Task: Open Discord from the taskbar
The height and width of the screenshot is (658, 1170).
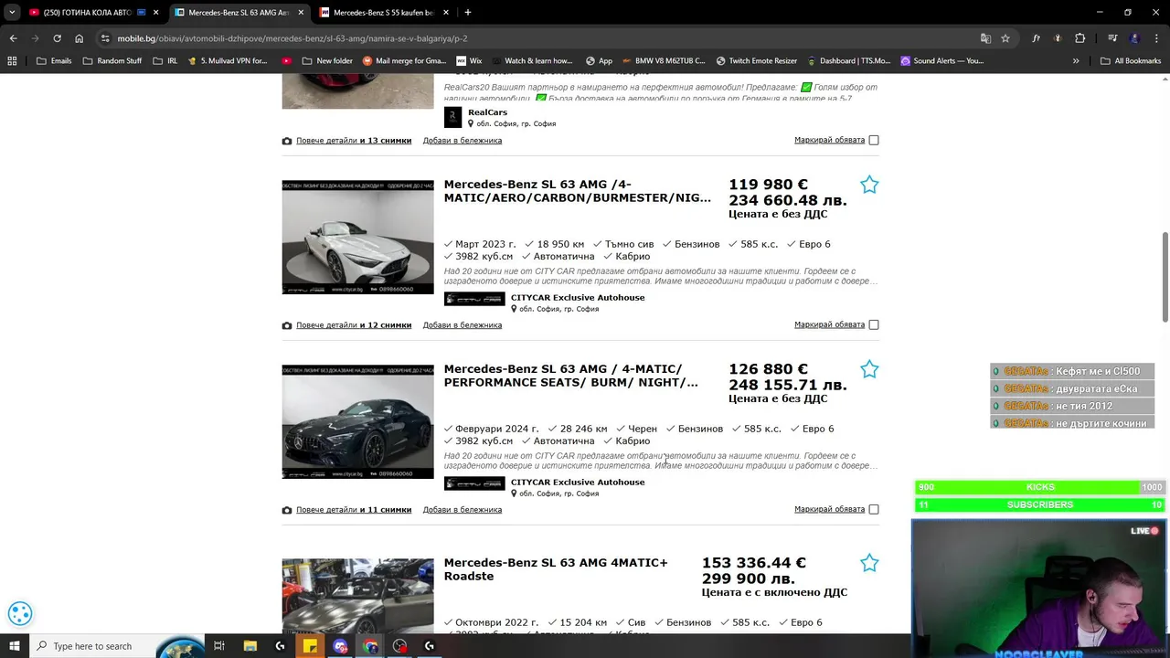Action: pyautogui.click(x=340, y=646)
